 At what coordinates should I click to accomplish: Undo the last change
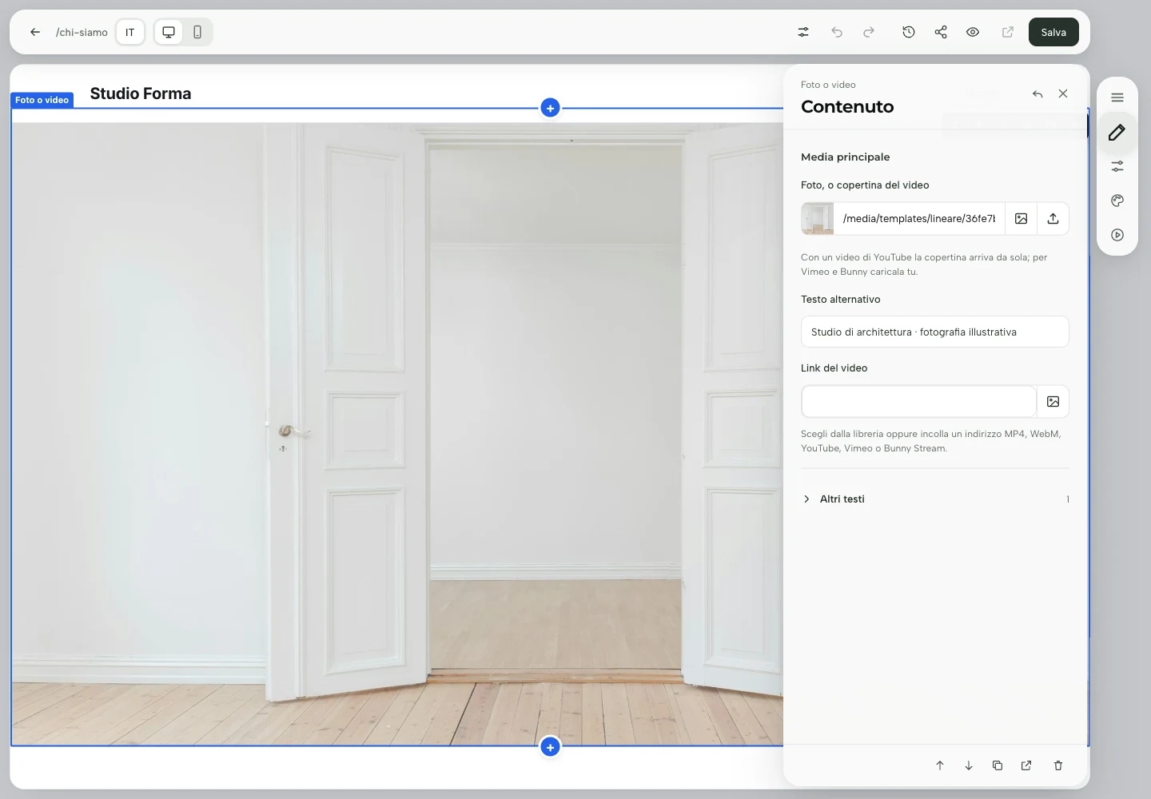point(837,32)
